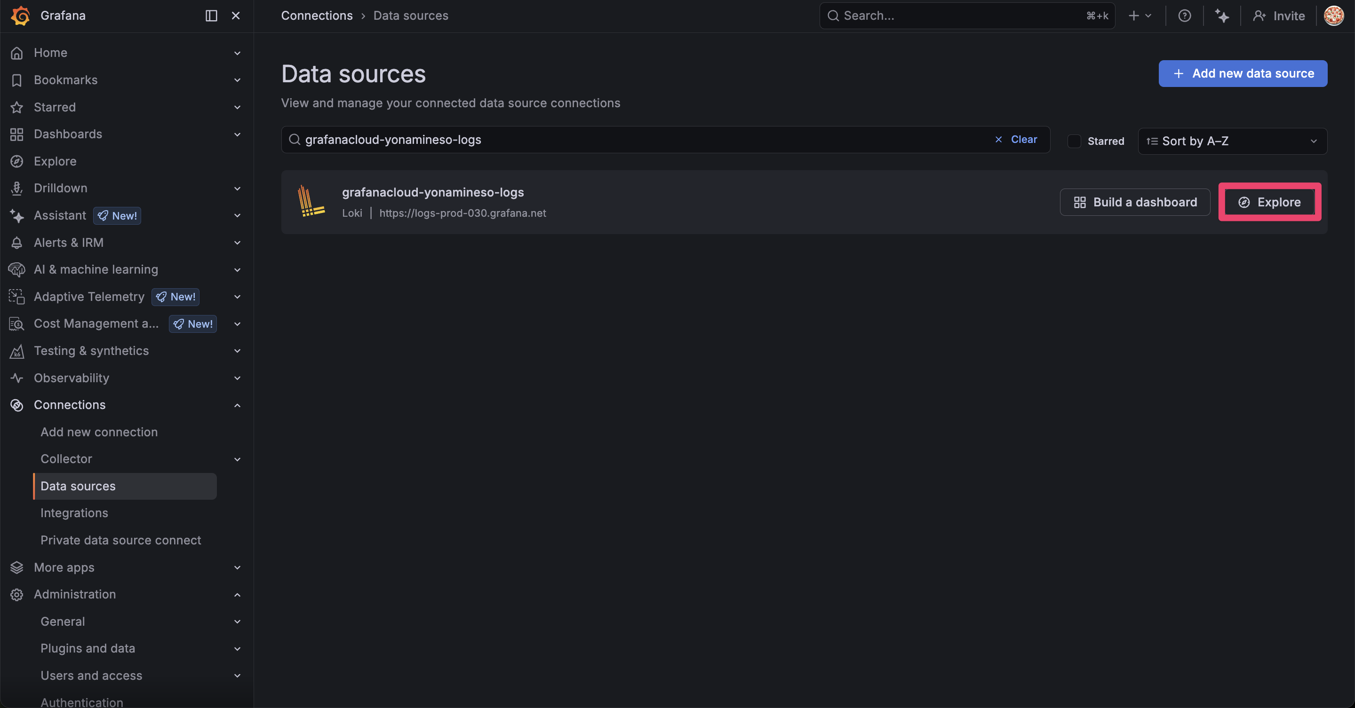The image size is (1355, 708).
Task: Click the Grafana logo icon
Action: (21, 16)
